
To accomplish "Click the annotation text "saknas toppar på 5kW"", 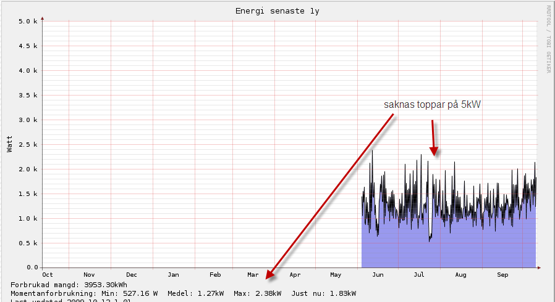I will point(432,105).
